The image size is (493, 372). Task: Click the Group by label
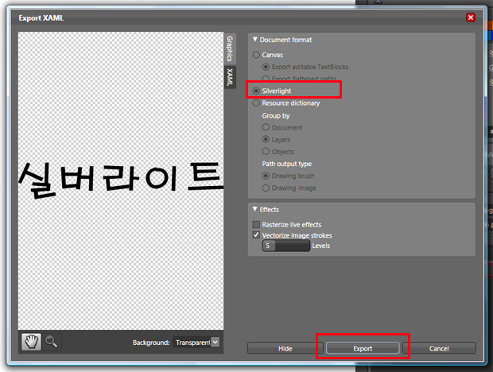coord(276,115)
